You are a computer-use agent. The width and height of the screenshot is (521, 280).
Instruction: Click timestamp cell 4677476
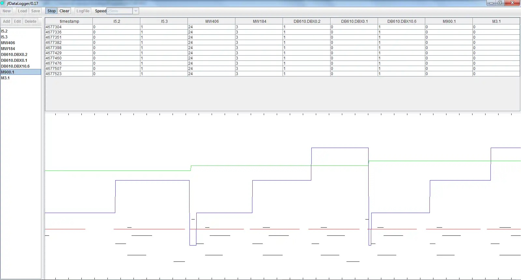[69, 63]
